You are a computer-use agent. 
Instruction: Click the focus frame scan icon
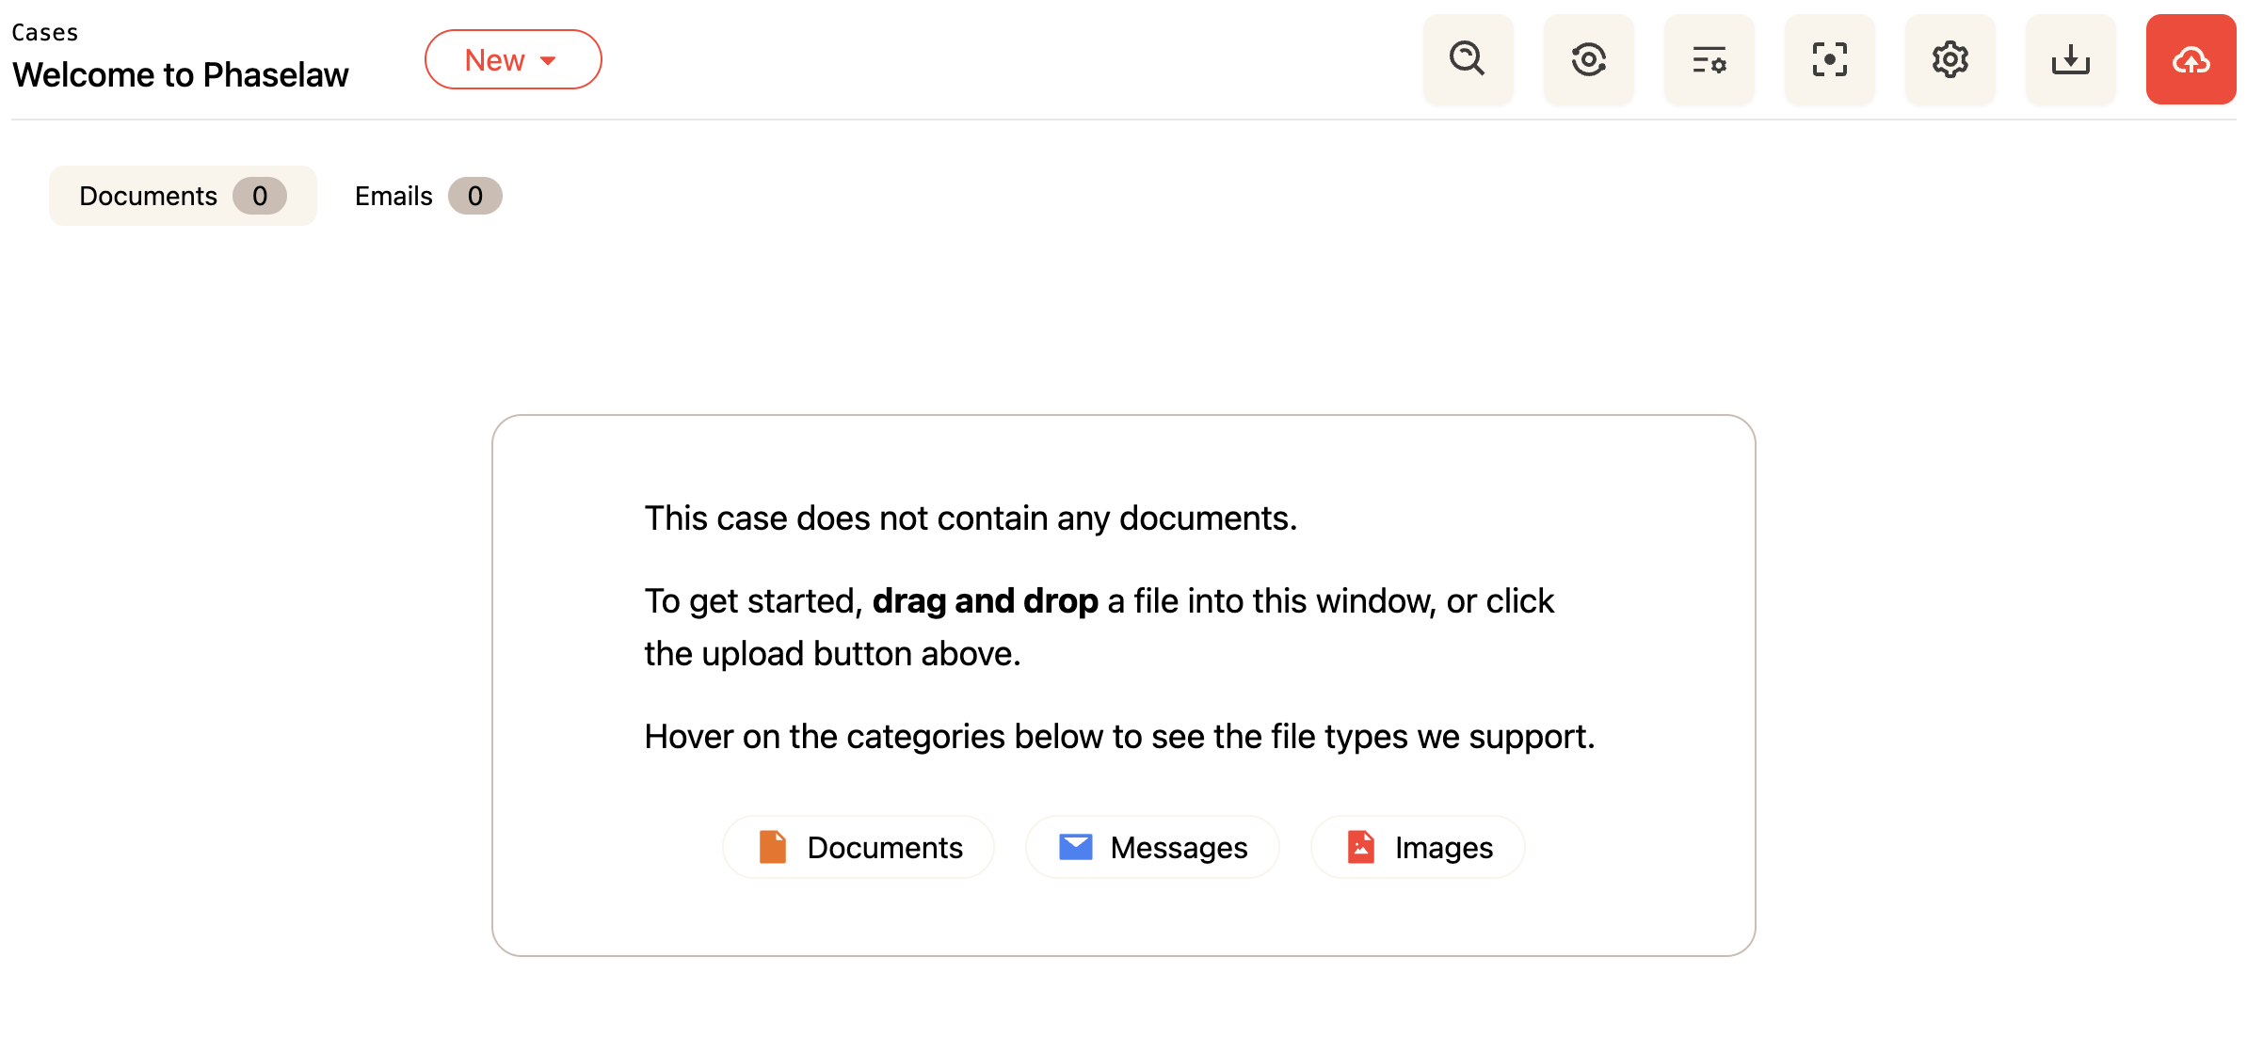(1829, 59)
